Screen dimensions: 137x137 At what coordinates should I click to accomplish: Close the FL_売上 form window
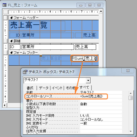(x=99, y=5)
